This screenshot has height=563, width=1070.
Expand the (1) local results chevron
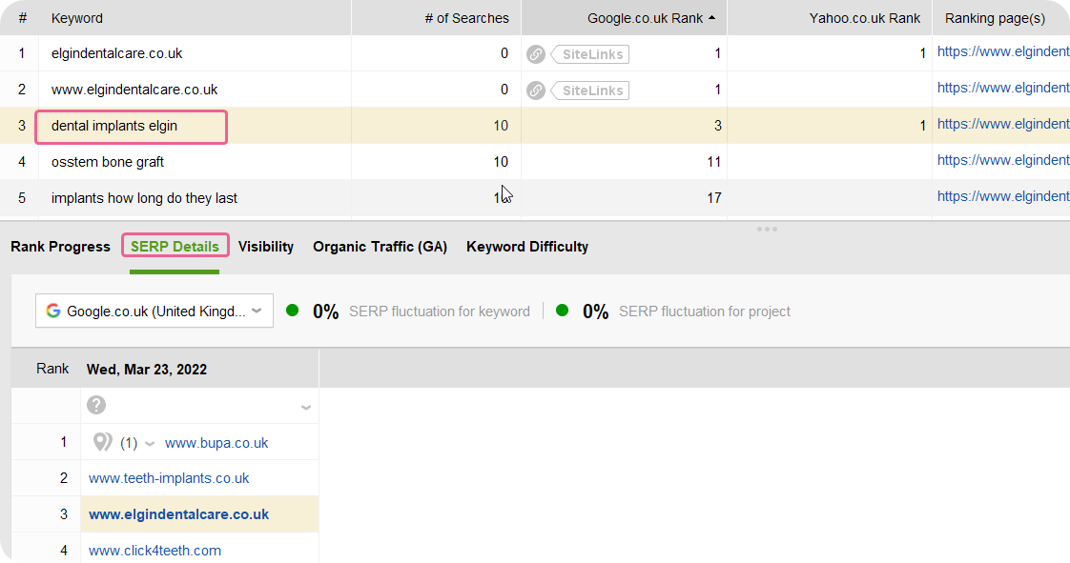[150, 444]
